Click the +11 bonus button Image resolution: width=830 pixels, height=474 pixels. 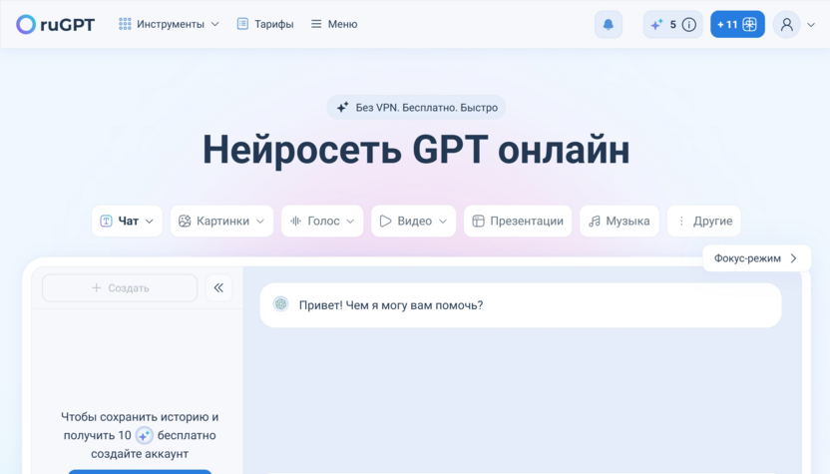tap(737, 24)
